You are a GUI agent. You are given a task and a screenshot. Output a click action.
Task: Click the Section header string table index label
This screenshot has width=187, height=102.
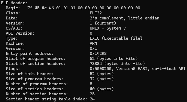pyautogui.click(x=47, y=99)
